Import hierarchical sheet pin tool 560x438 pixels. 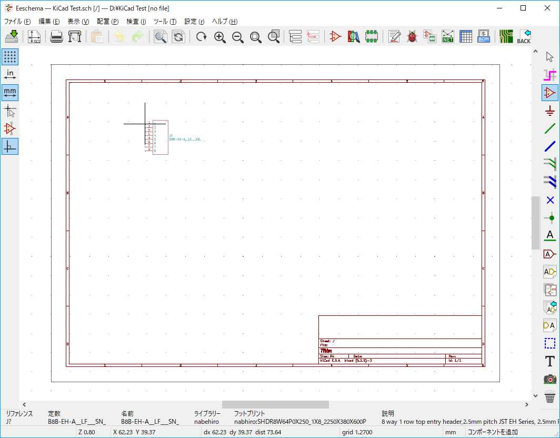pos(550,307)
